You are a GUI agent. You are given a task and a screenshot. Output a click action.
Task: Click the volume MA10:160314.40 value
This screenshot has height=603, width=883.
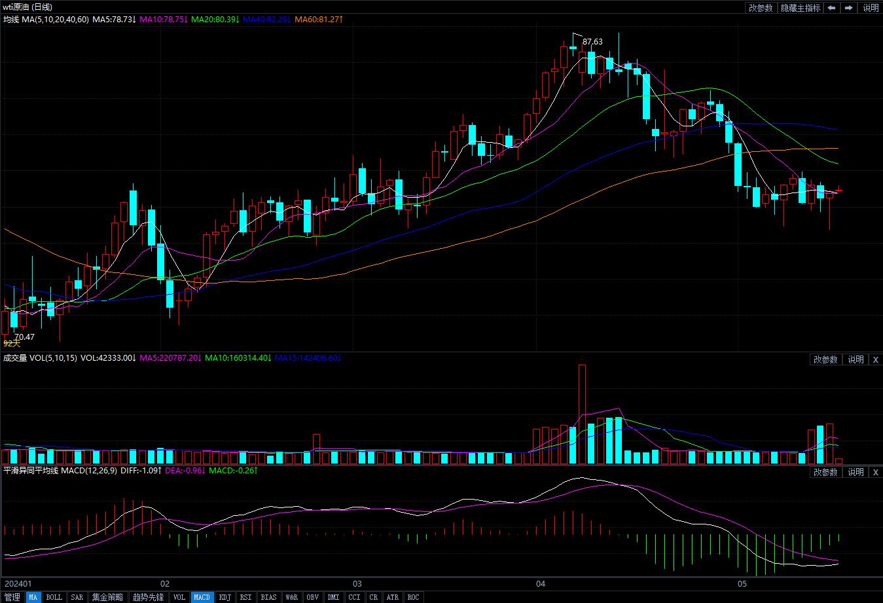pos(238,358)
